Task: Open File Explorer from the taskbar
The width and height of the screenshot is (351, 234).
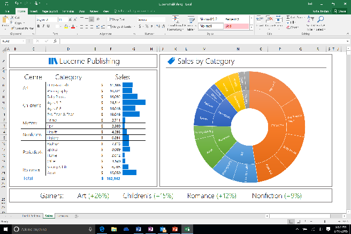Action: [x=113, y=229]
